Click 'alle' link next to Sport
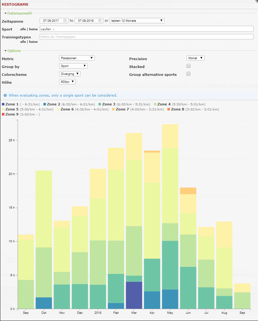 (x=23, y=29)
